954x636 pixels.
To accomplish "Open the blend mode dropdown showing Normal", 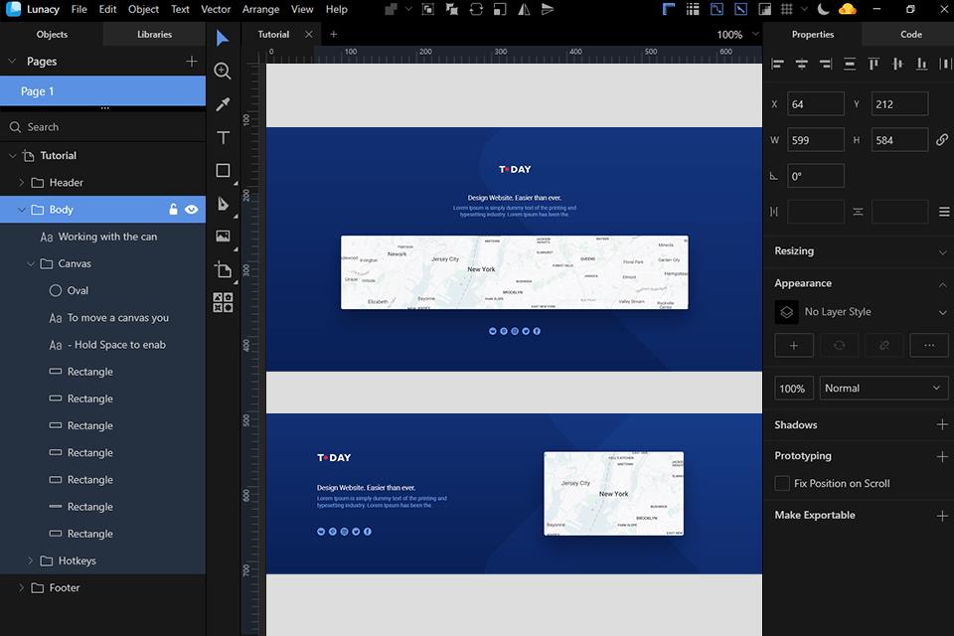I will 883,388.
